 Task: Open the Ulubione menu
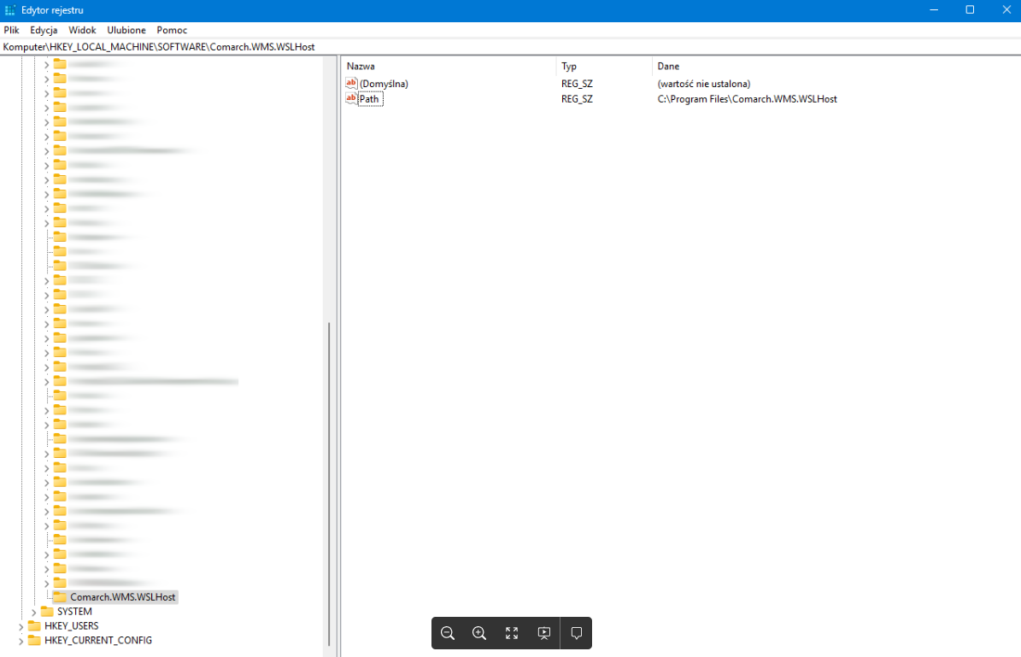click(x=126, y=30)
